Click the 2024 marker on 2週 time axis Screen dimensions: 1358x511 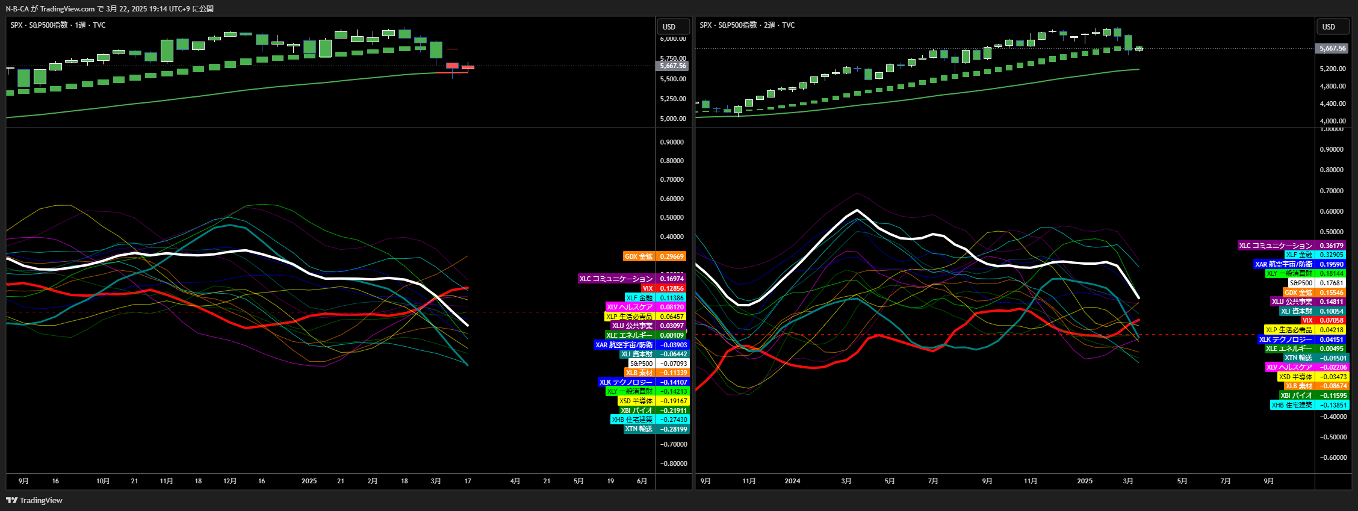792,481
